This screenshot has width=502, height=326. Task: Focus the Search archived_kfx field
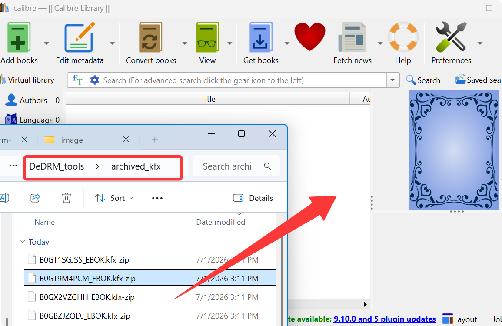pyautogui.click(x=236, y=166)
